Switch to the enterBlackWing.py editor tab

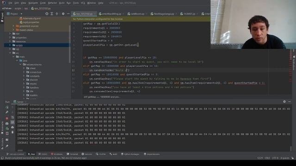tap(111, 14)
